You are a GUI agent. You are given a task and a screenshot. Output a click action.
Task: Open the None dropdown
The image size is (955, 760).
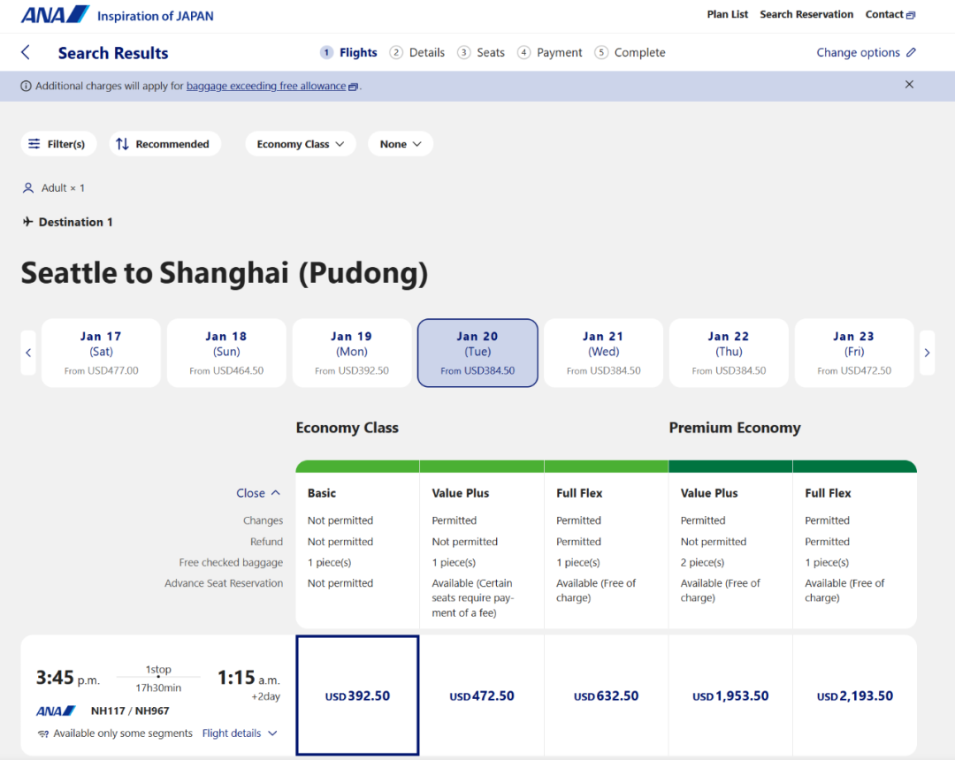pos(401,144)
